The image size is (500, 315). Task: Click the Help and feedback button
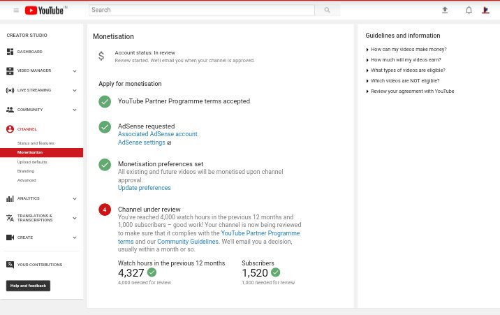[28, 286]
